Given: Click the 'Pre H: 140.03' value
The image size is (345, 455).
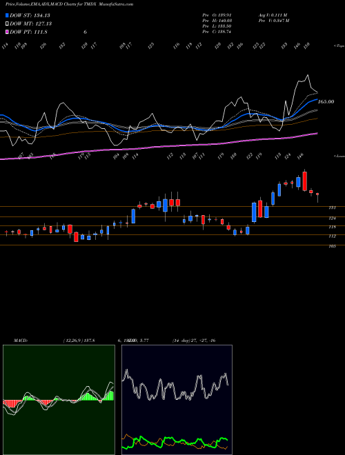Looking at the screenshot, I should 217,21.
